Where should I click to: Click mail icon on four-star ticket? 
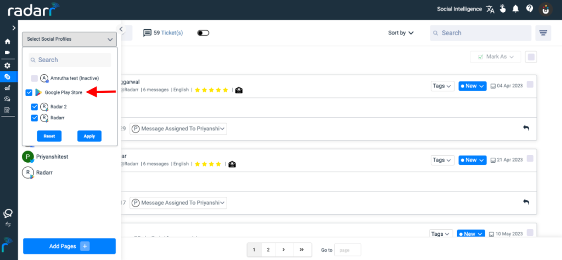(232, 164)
